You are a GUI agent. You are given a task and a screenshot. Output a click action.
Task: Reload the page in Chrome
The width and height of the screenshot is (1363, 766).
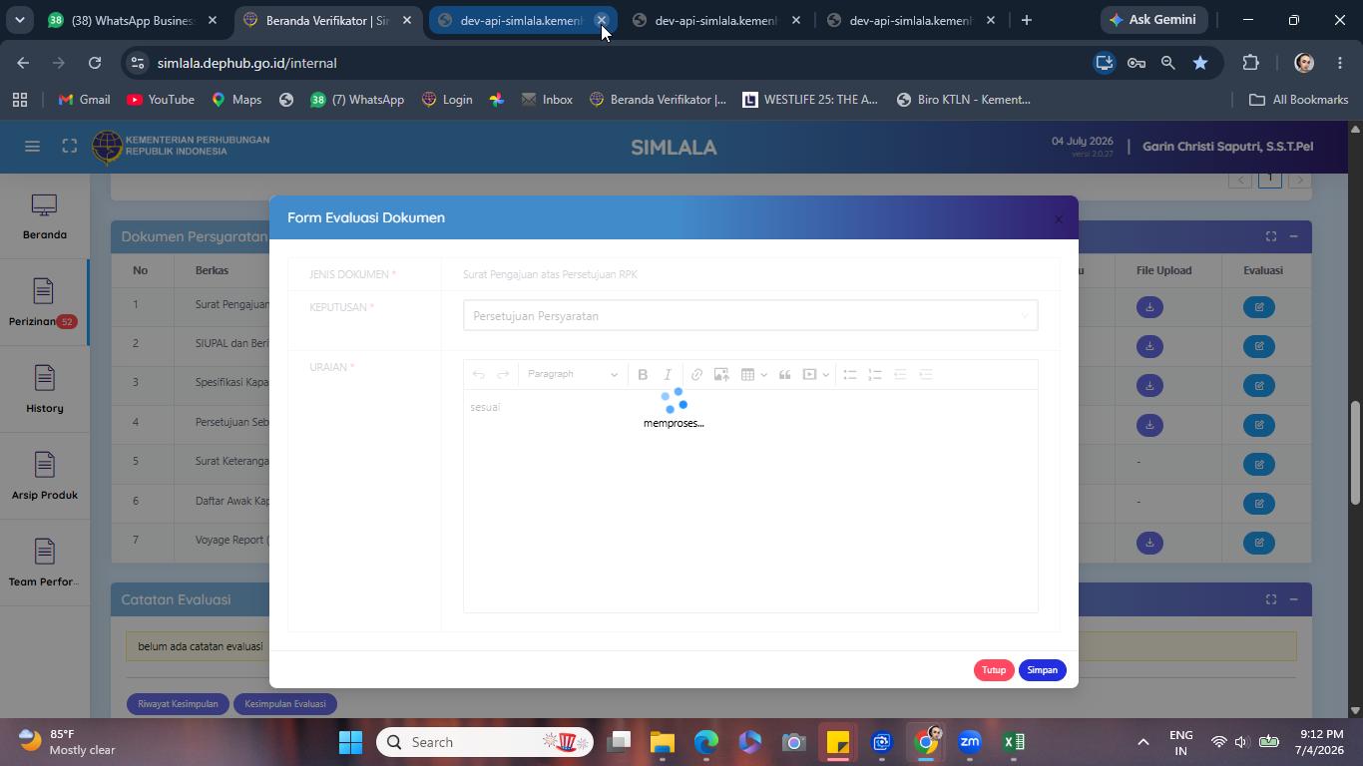click(95, 63)
